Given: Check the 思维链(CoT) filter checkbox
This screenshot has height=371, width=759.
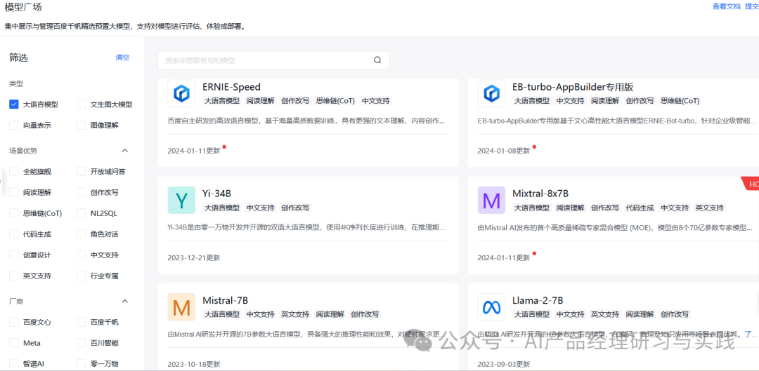Looking at the screenshot, I should pyautogui.click(x=14, y=213).
